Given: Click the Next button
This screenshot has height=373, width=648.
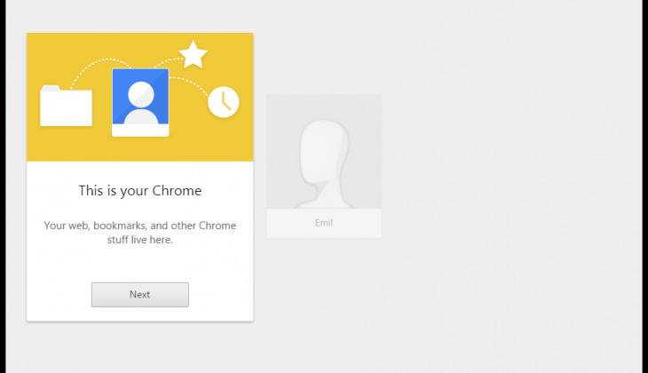Looking at the screenshot, I should tap(140, 295).
